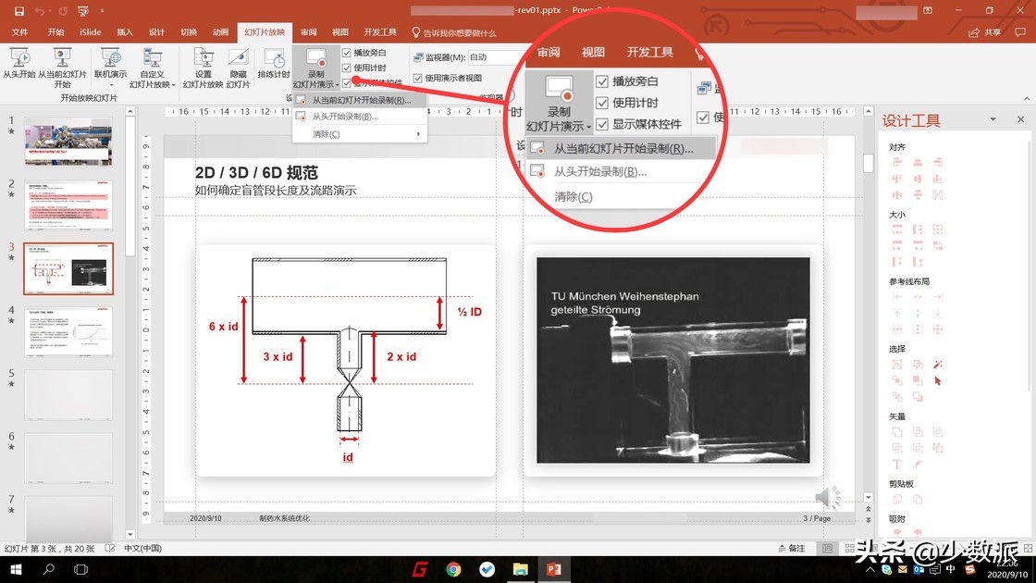Image resolution: width=1036 pixels, height=583 pixels.
Task: Select the align right icon under 对齐
Action: pyautogui.click(x=938, y=162)
